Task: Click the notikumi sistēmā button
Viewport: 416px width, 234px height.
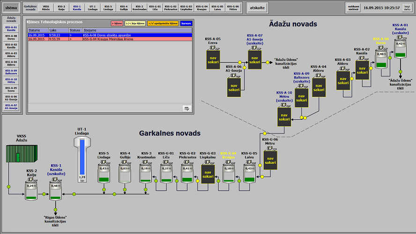Action: (x=354, y=8)
